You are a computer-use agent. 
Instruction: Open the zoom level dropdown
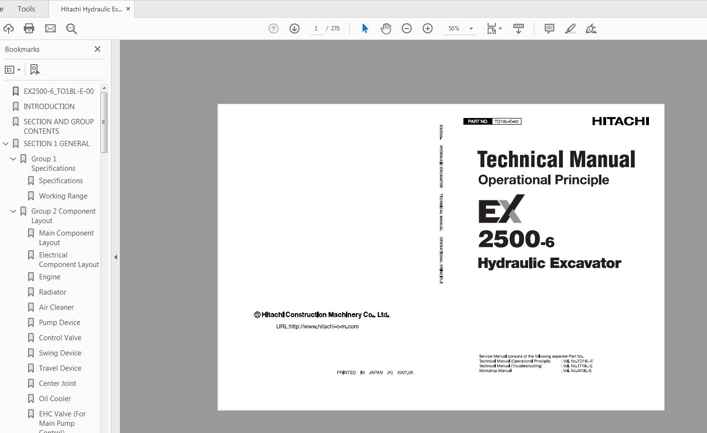coord(471,29)
